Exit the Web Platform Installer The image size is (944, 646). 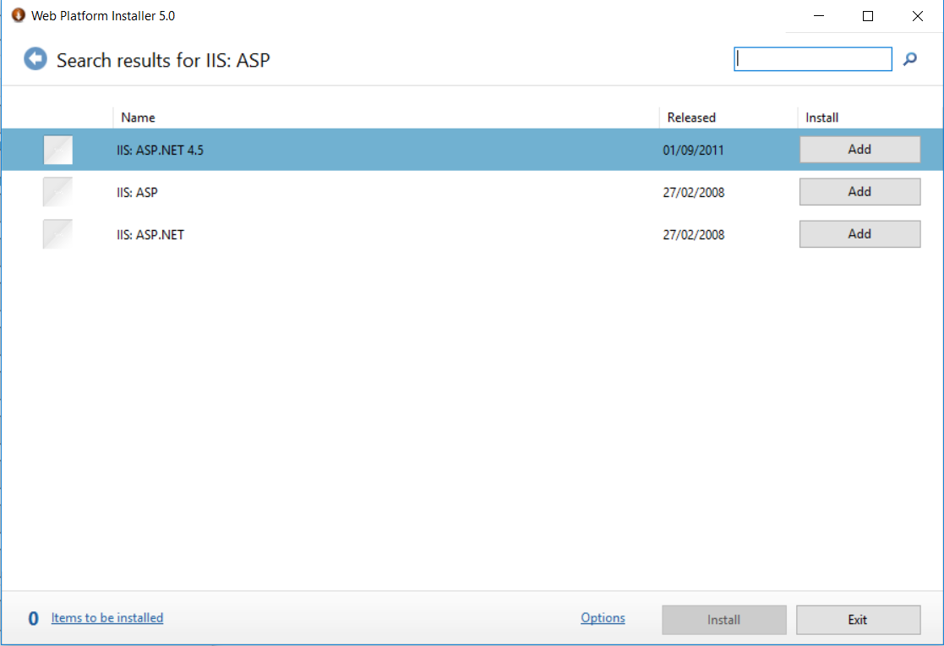coord(858,620)
